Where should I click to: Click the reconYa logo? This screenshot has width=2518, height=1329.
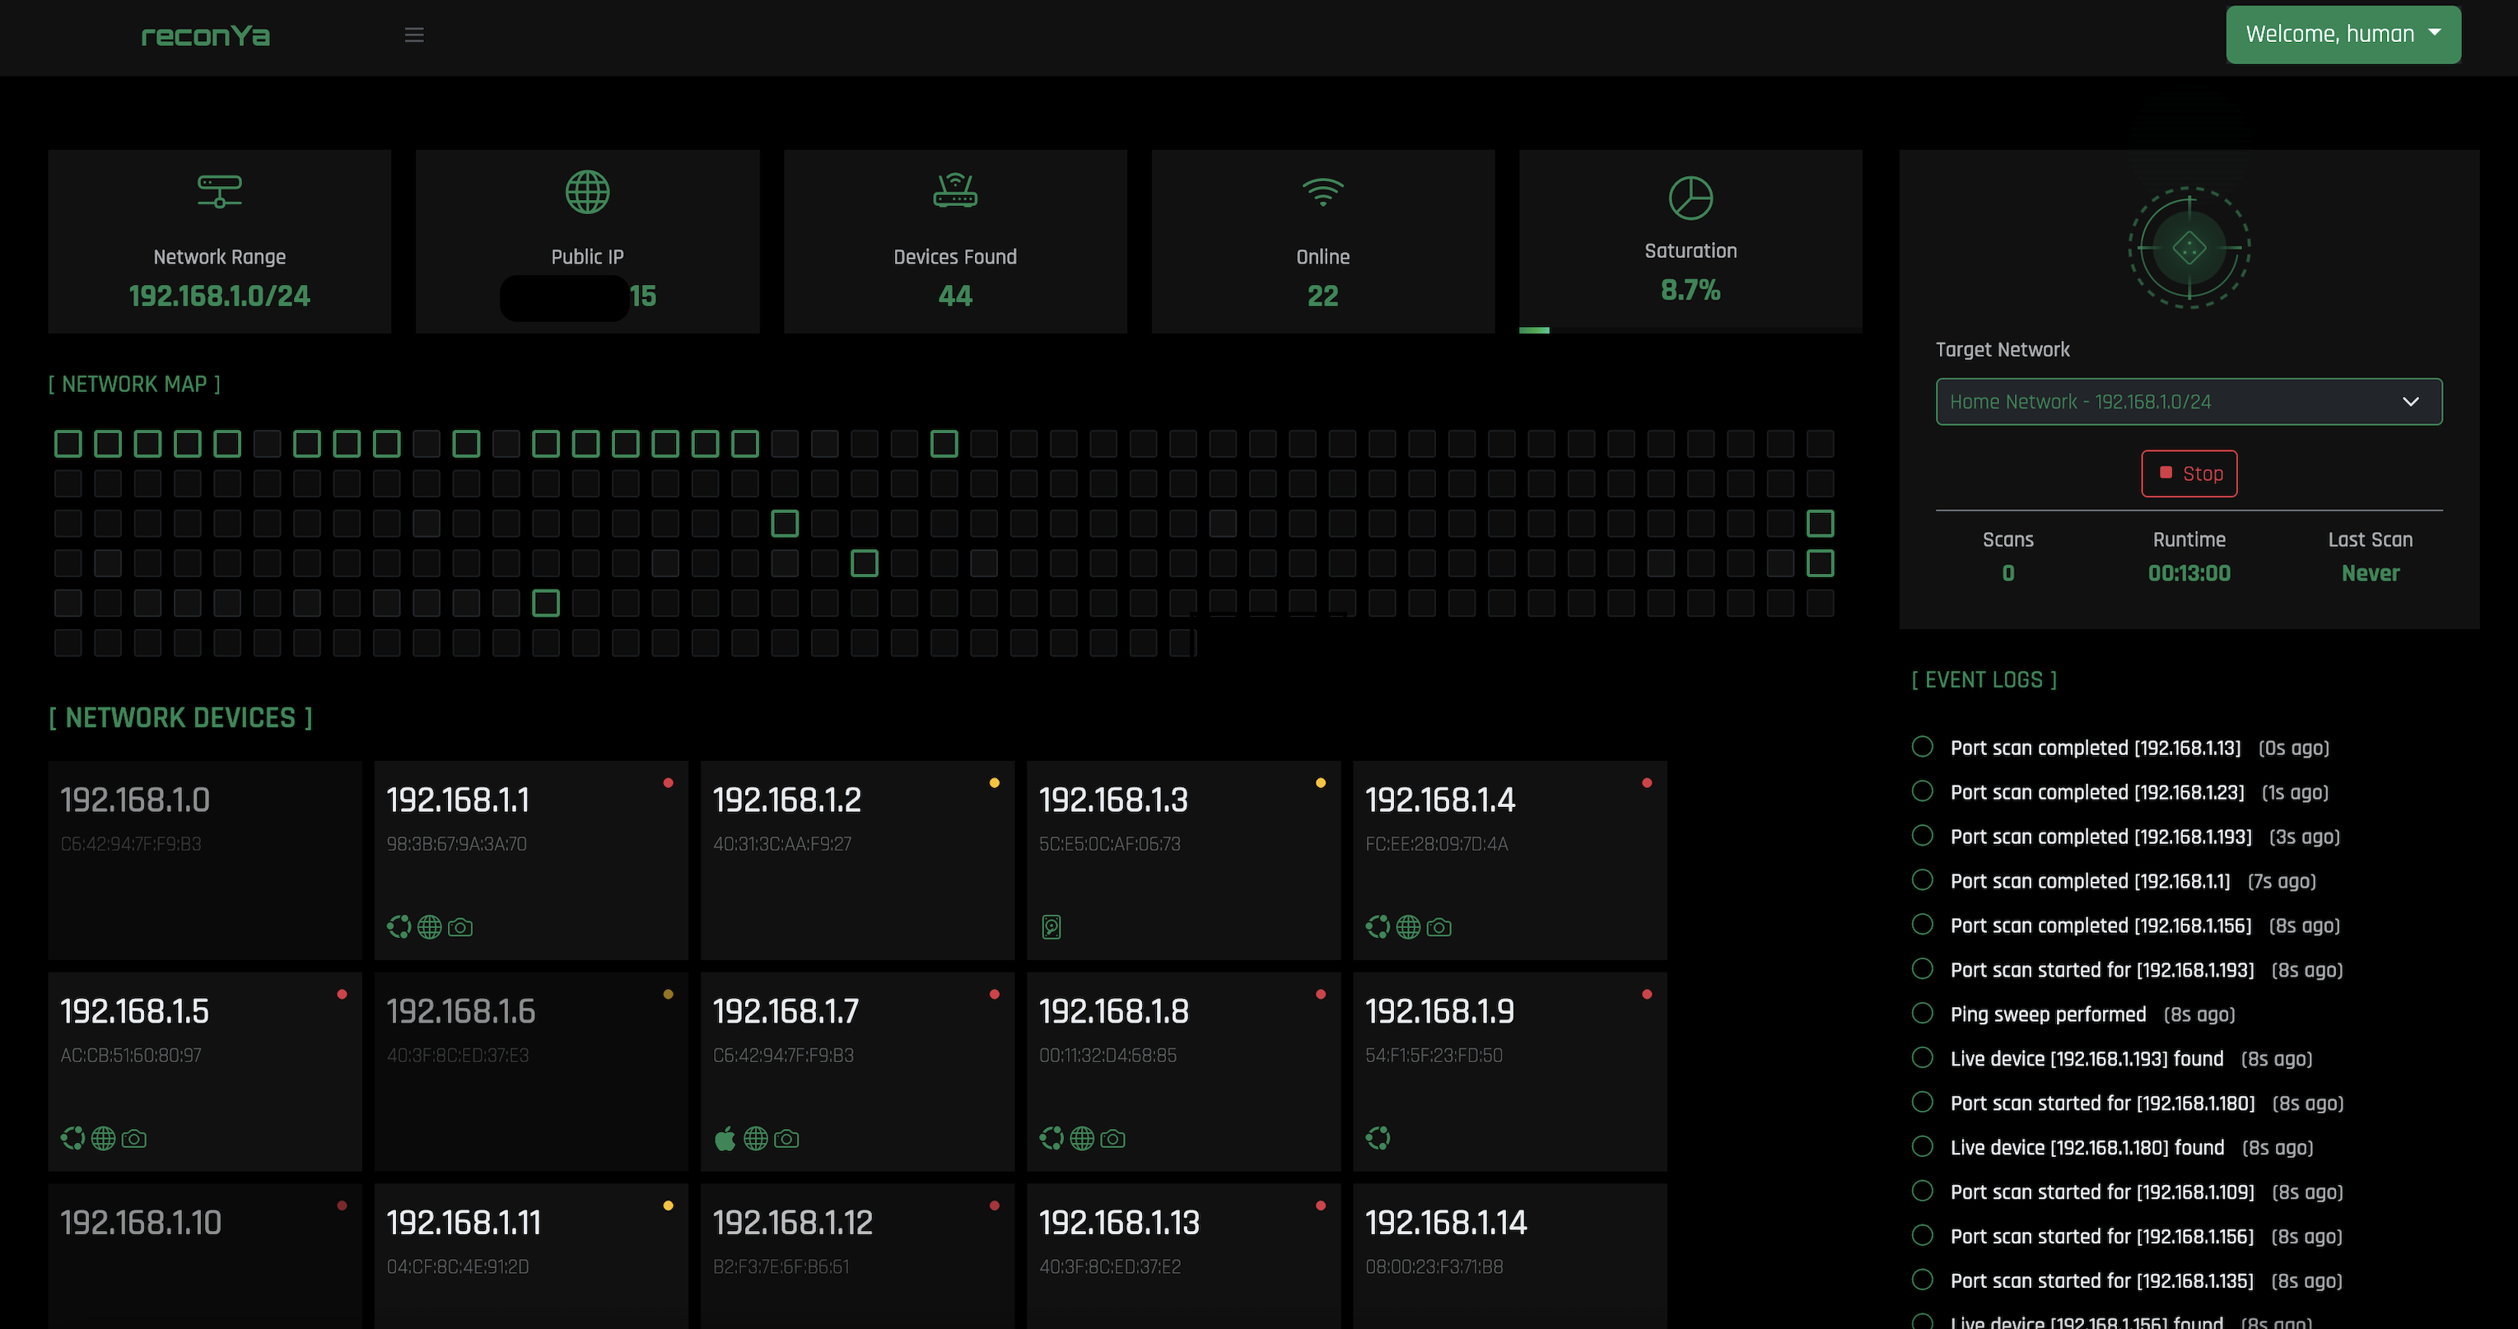pyautogui.click(x=205, y=36)
